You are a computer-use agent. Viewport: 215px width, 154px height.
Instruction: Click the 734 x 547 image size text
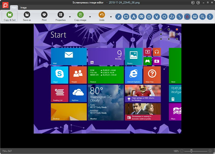7,151
